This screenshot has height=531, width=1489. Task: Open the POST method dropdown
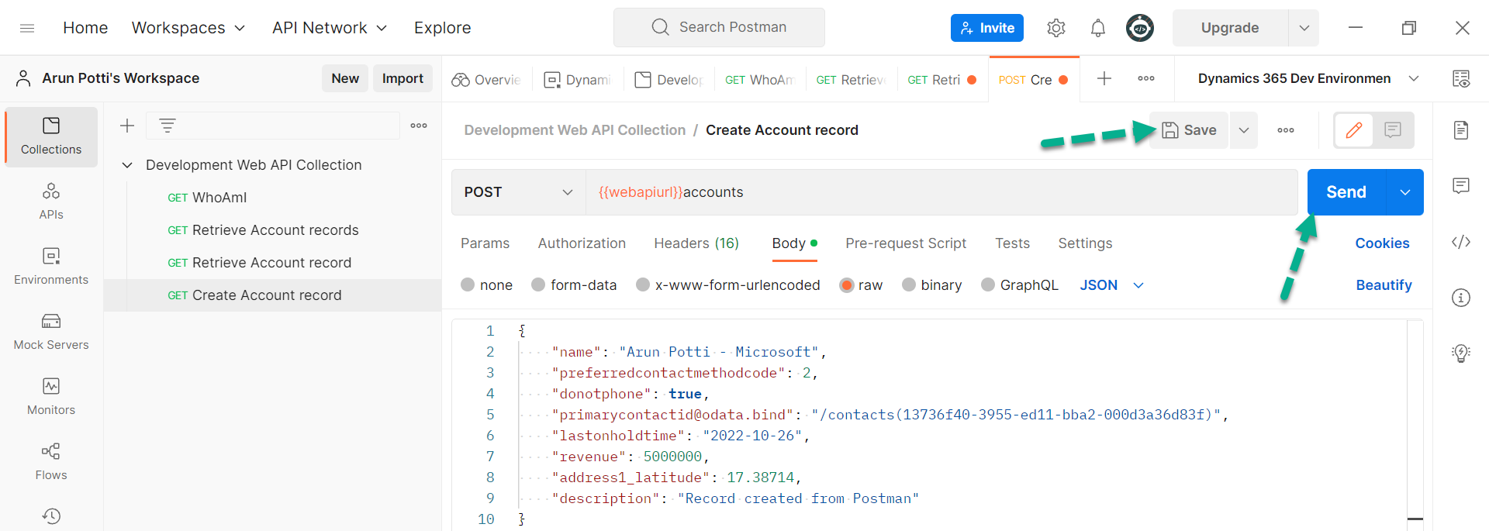[x=518, y=192]
